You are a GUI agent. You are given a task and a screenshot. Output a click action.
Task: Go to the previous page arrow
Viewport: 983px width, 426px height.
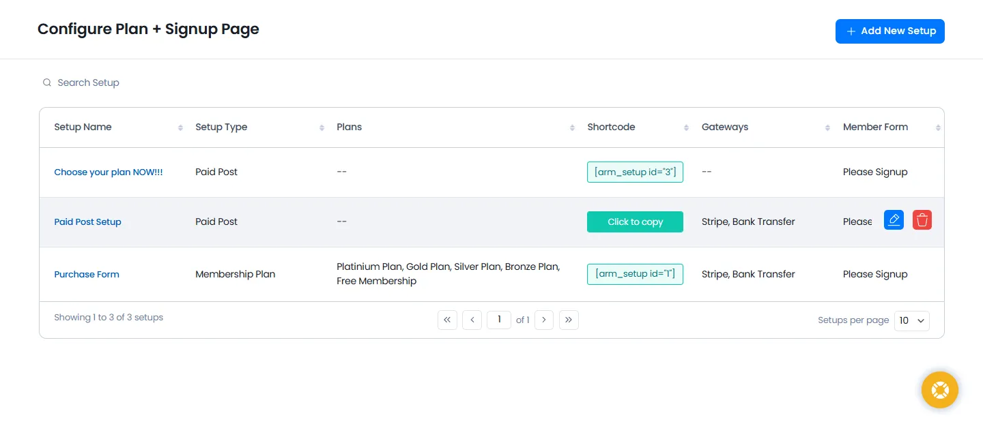472,320
